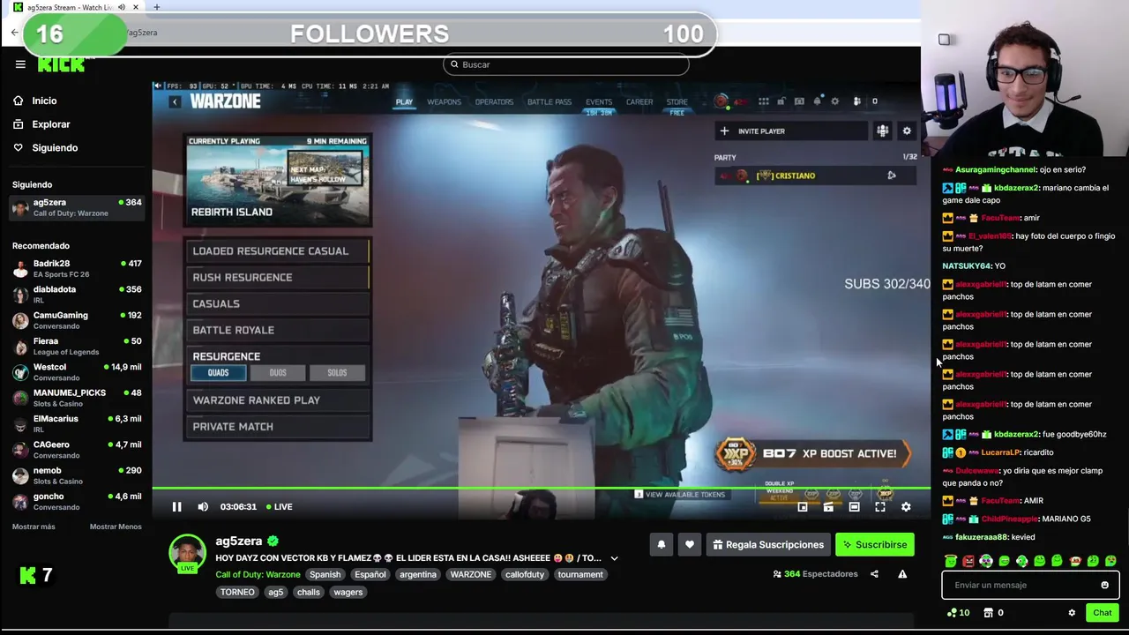The height and width of the screenshot is (635, 1129).
Task: Open recommended channel ElMacarius
Action: tap(78, 423)
